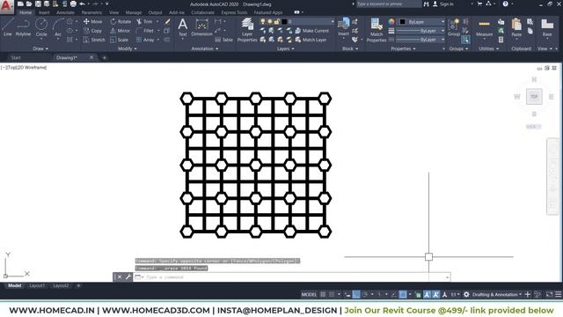This screenshot has width=563, height=317.
Task: Activate the Stretch command
Action: (x=94, y=40)
